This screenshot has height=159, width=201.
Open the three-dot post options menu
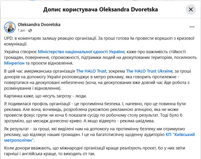[192, 27]
